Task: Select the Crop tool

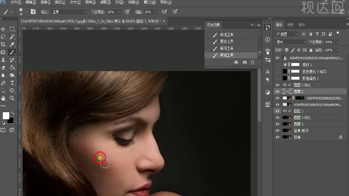Action: click(3, 44)
